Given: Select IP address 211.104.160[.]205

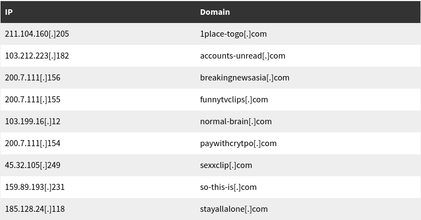Looking at the screenshot, I should point(37,34).
